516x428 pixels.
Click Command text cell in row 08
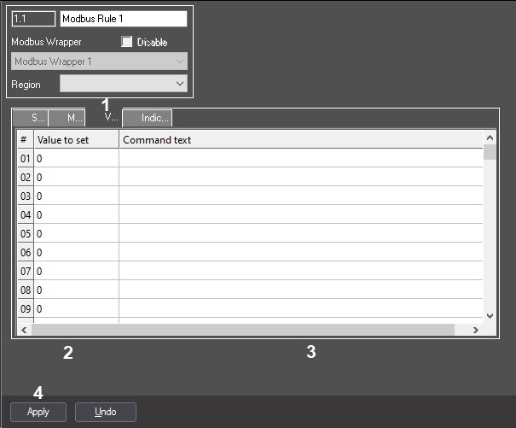[x=301, y=290]
